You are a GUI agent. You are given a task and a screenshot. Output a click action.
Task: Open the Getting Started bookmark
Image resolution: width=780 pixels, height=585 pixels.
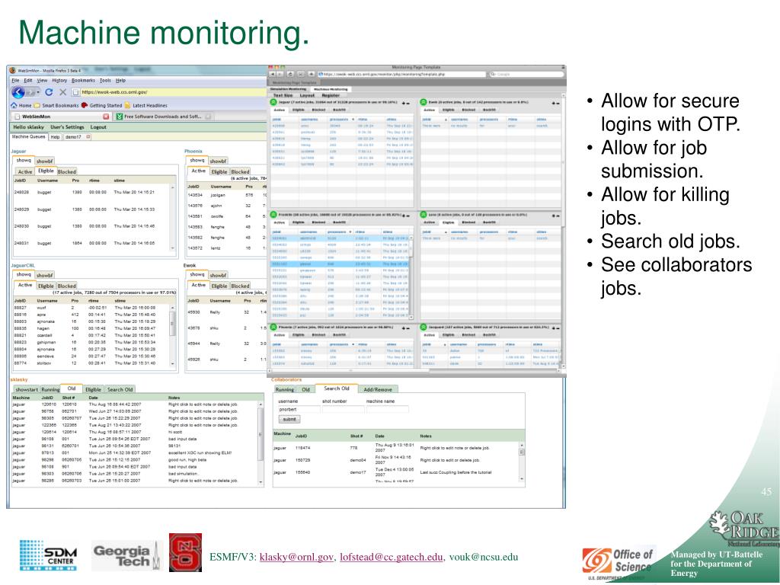coord(101,105)
